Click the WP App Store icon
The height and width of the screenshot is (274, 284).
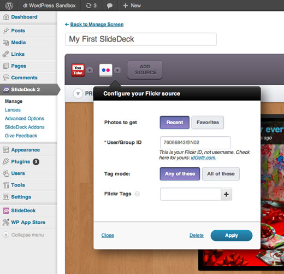coord(6,222)
